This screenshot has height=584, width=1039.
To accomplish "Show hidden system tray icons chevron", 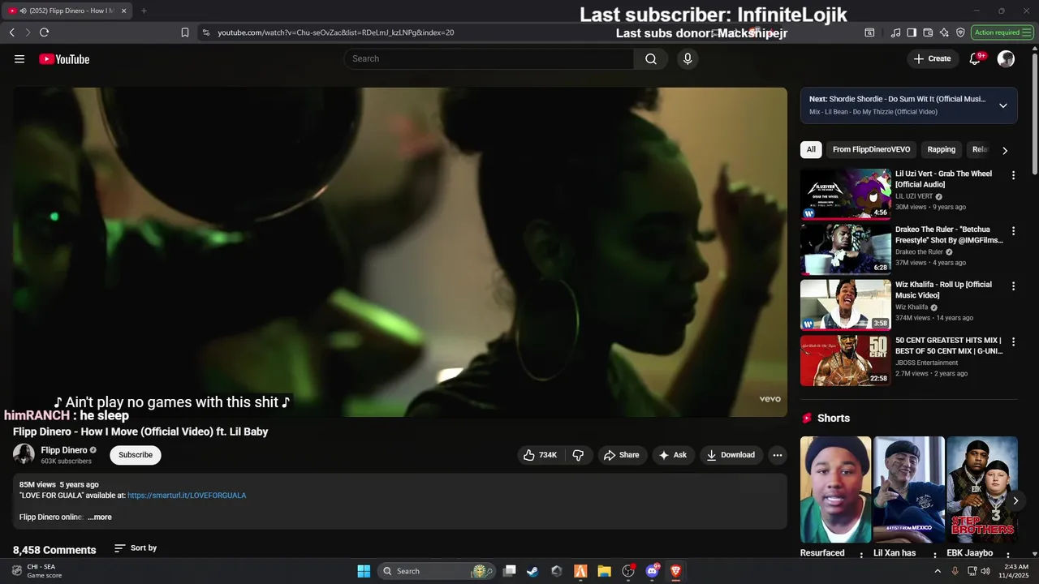I will 938,571.
